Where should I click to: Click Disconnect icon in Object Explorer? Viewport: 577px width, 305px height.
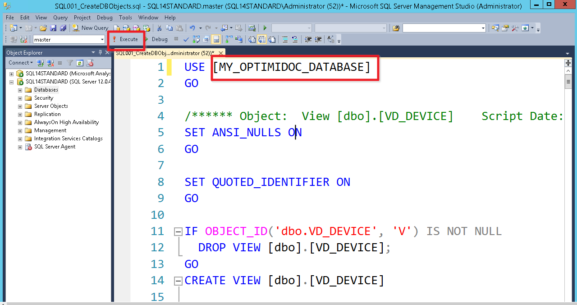(50, 63)
